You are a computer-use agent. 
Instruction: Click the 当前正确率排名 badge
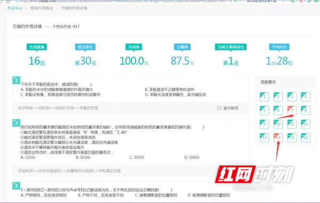[x=231, y=47]
